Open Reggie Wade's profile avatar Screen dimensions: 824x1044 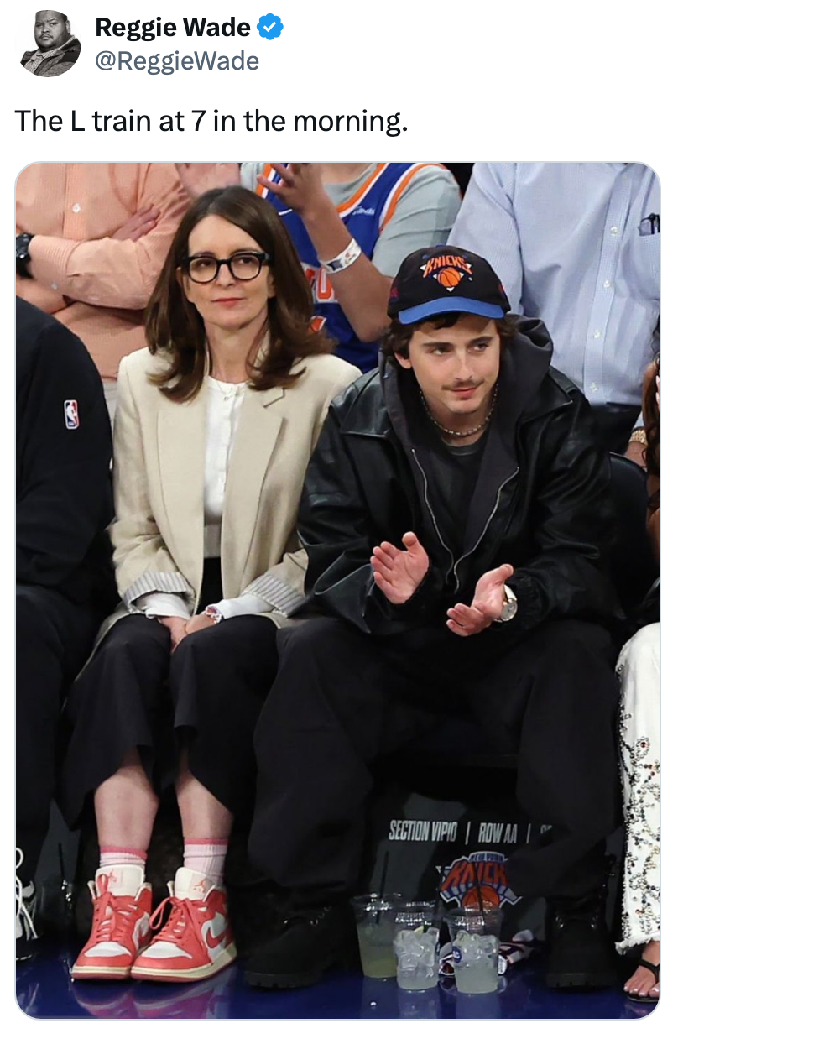50,44
